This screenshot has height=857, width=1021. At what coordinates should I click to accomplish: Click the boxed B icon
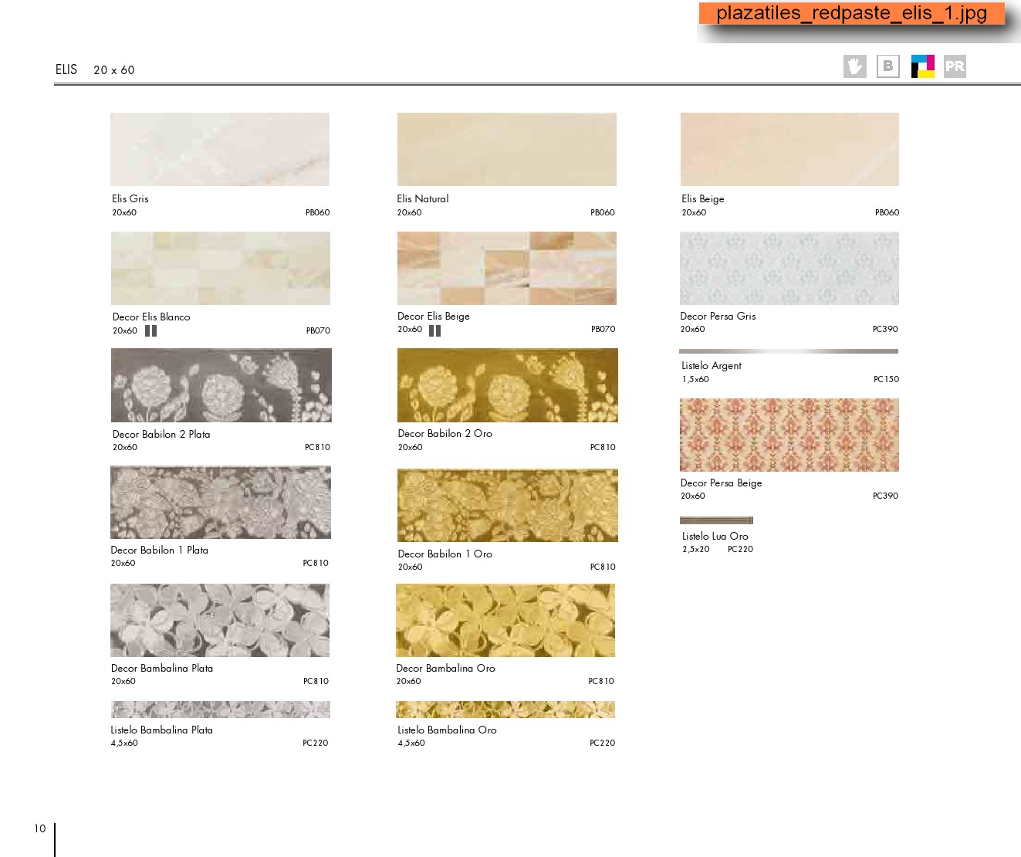(x=888, y=66)
